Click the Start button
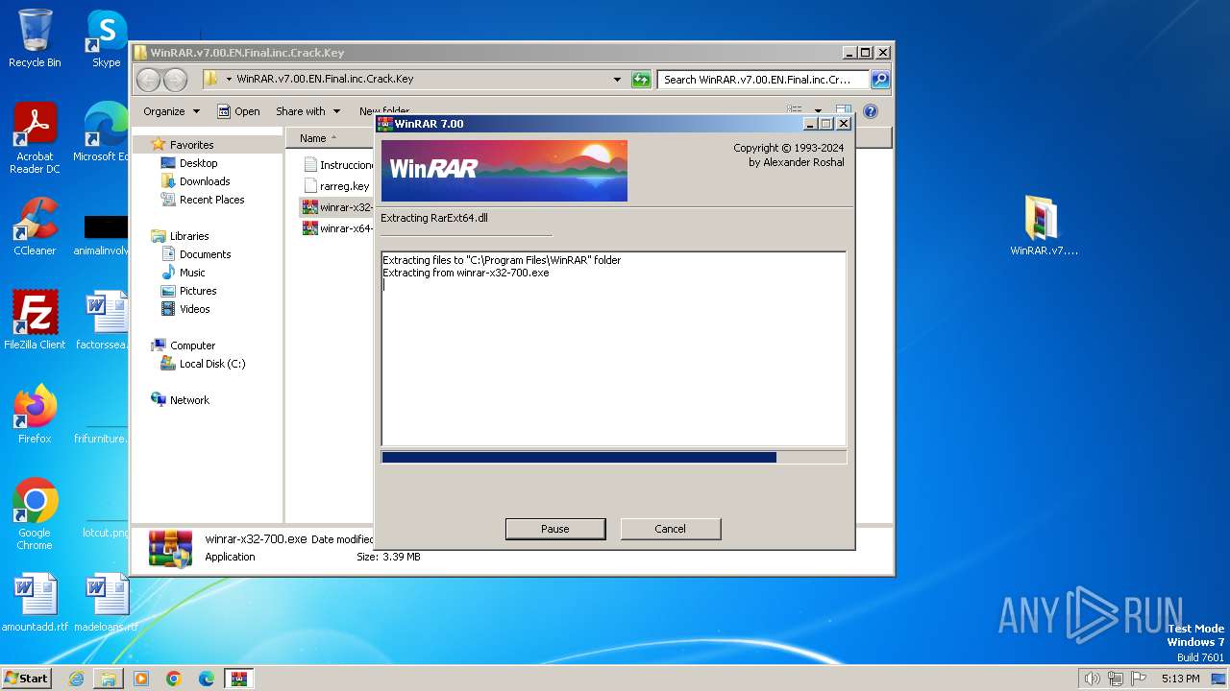The image size is (1230, 691). (x=27, y=678)
